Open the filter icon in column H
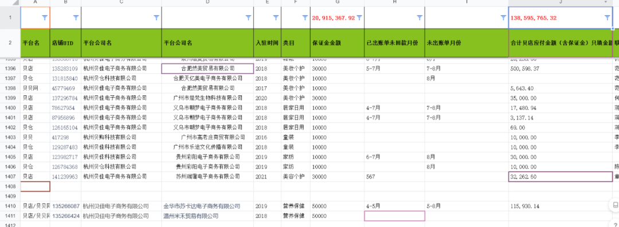The width and height of the screenshot is (619, 227). click(420, 18)
